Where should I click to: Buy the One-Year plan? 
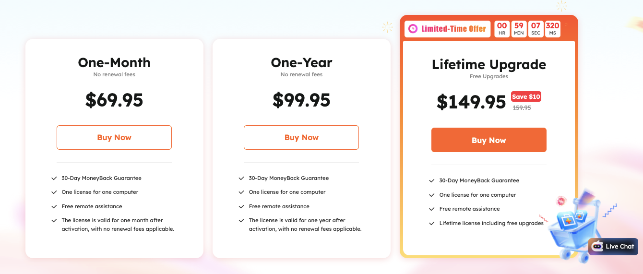[301, 137]
